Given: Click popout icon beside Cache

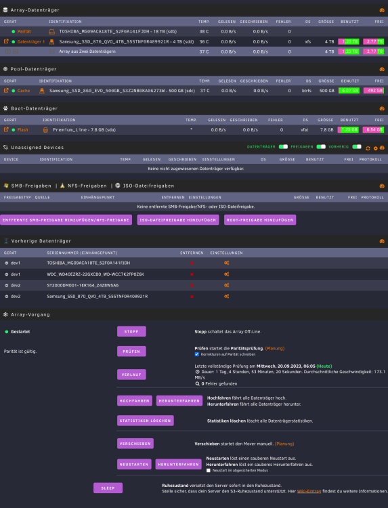Looking at the screenshot, I should (6, 91).
